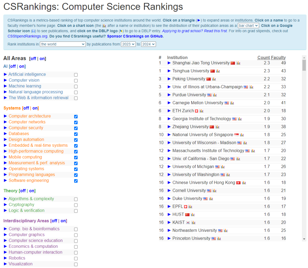Open Purdue University's publication chart icon
The width and height of the screenshot is (308, 268).
pyautogui.click(x=215, y=95)
